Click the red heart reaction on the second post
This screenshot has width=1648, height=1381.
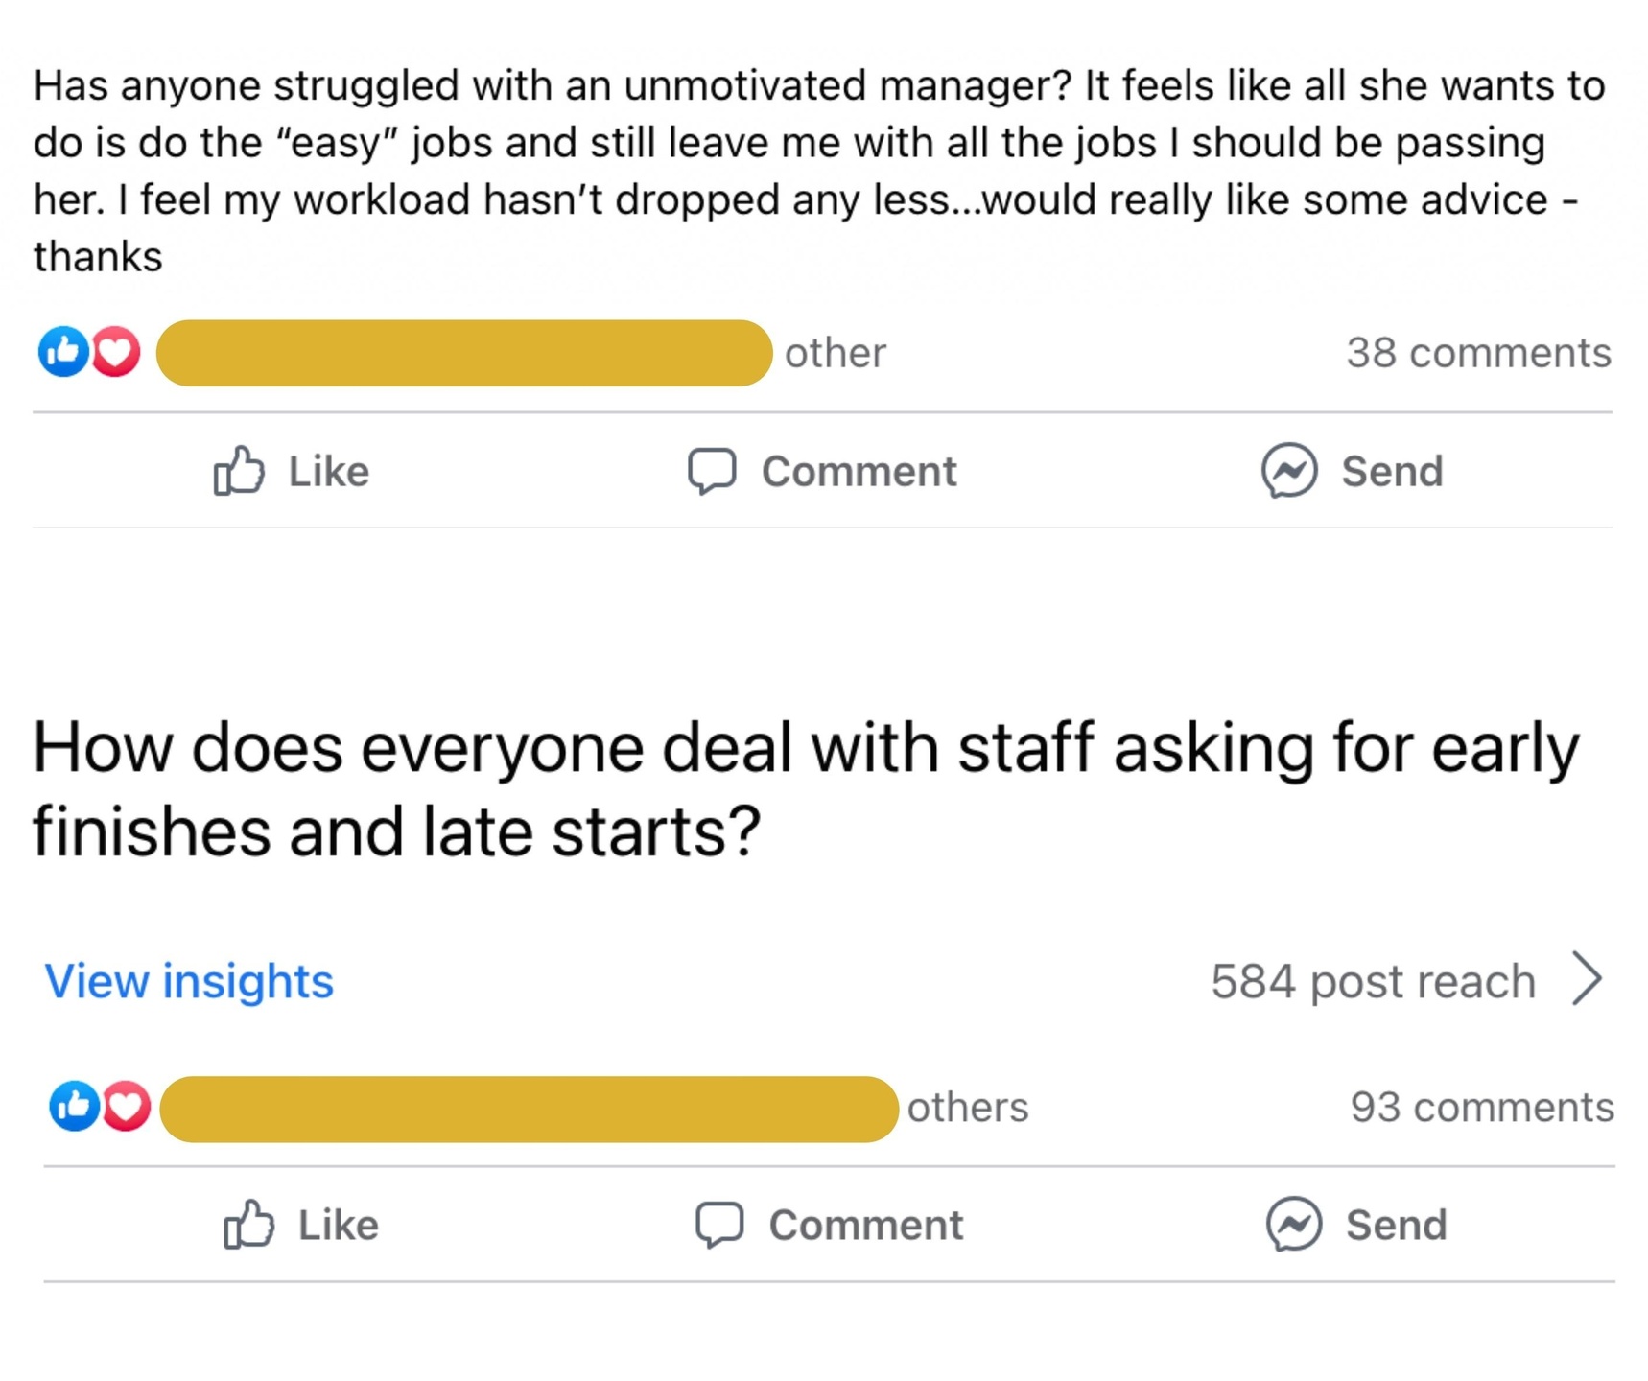coord(127,1107)
